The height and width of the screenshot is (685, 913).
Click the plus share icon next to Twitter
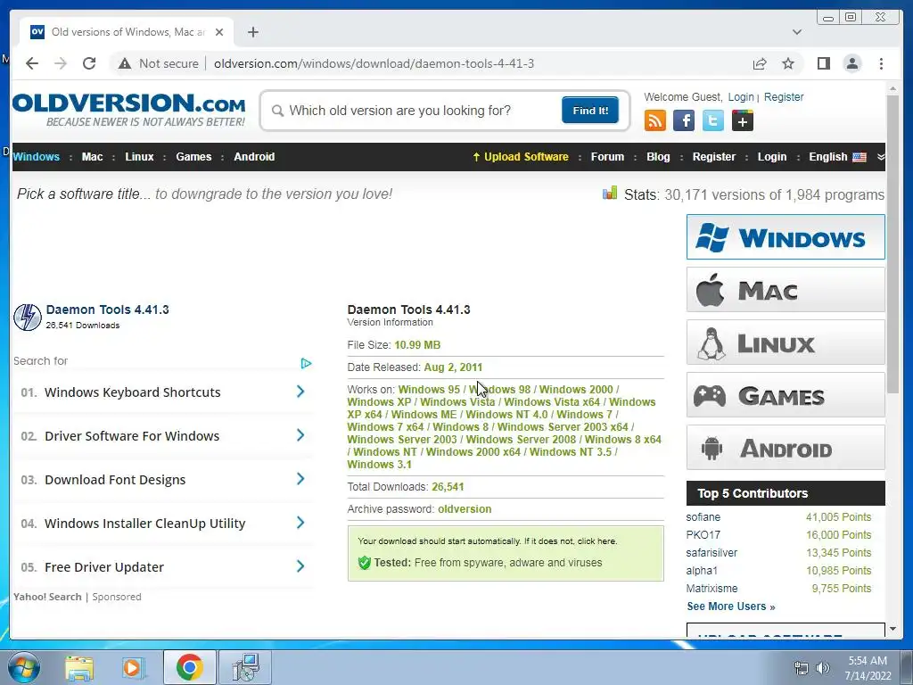coord(743,121)
